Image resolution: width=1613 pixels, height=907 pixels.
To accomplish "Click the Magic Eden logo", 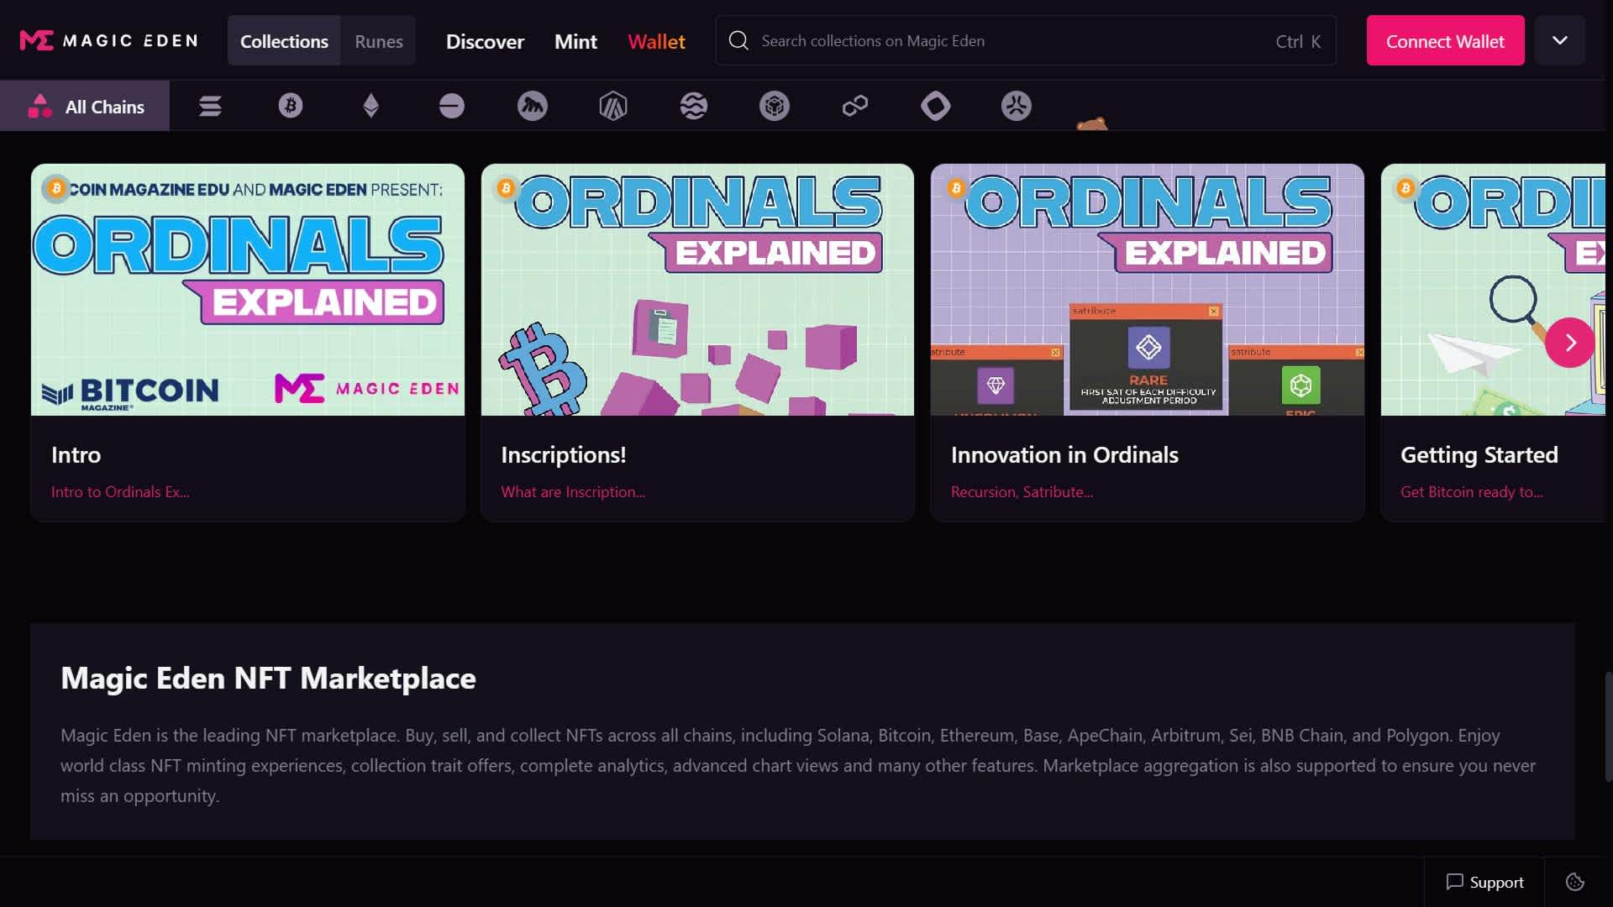I will [x=108, y=39].
